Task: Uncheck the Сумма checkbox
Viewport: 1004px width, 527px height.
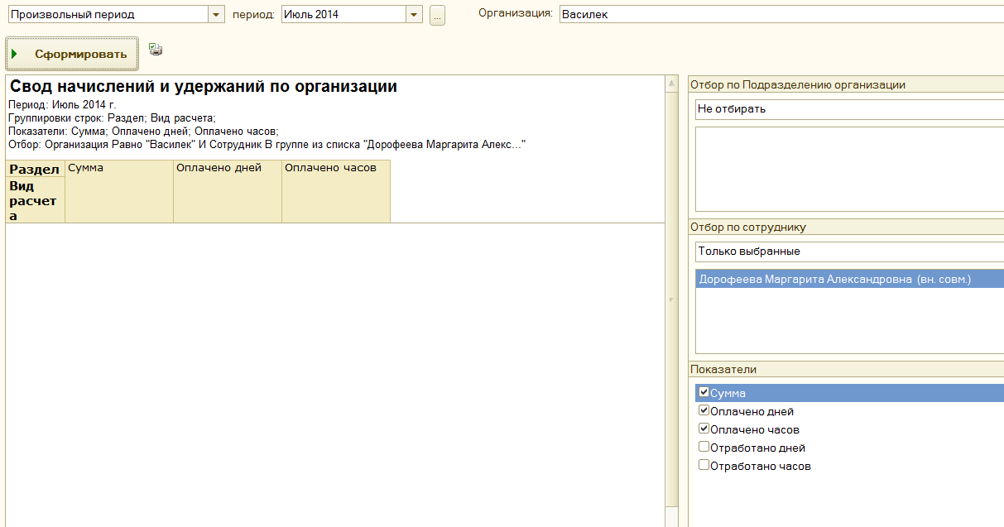Action: tap(704, 393)
